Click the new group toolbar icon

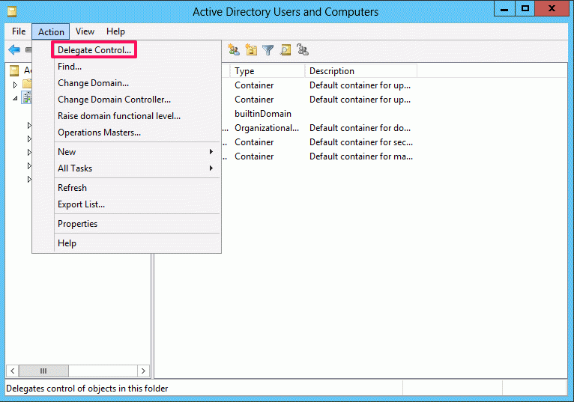[x=234, y=49]
